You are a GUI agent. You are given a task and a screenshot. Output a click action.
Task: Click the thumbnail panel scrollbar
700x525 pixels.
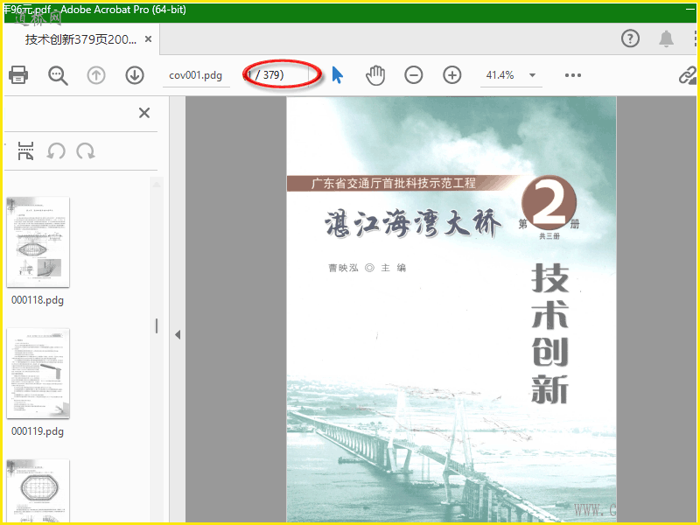pos(157,325)
